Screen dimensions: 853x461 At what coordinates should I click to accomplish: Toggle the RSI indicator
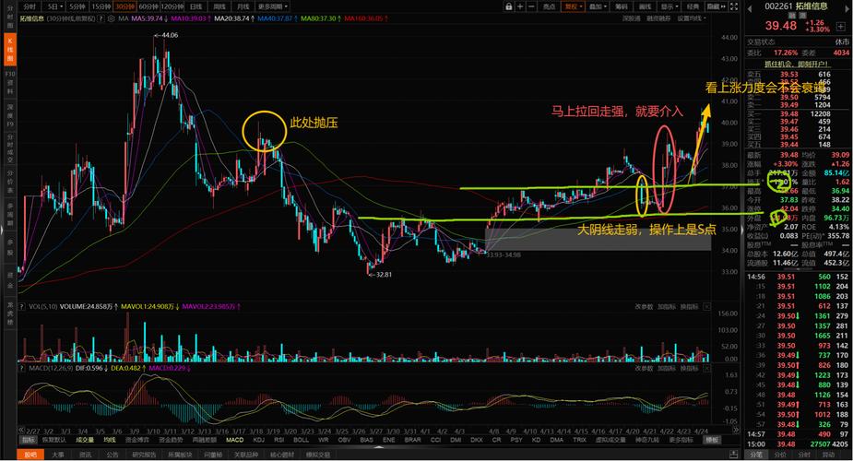pos(279,440)
